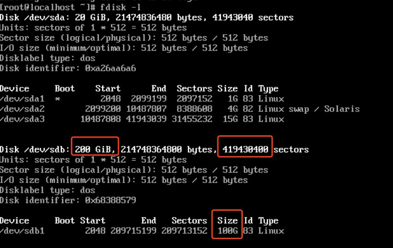The width and height of the screenshot is (393, 248).
Task: Click the highlighted 419430400 sector count
Action: click(245, 149)
